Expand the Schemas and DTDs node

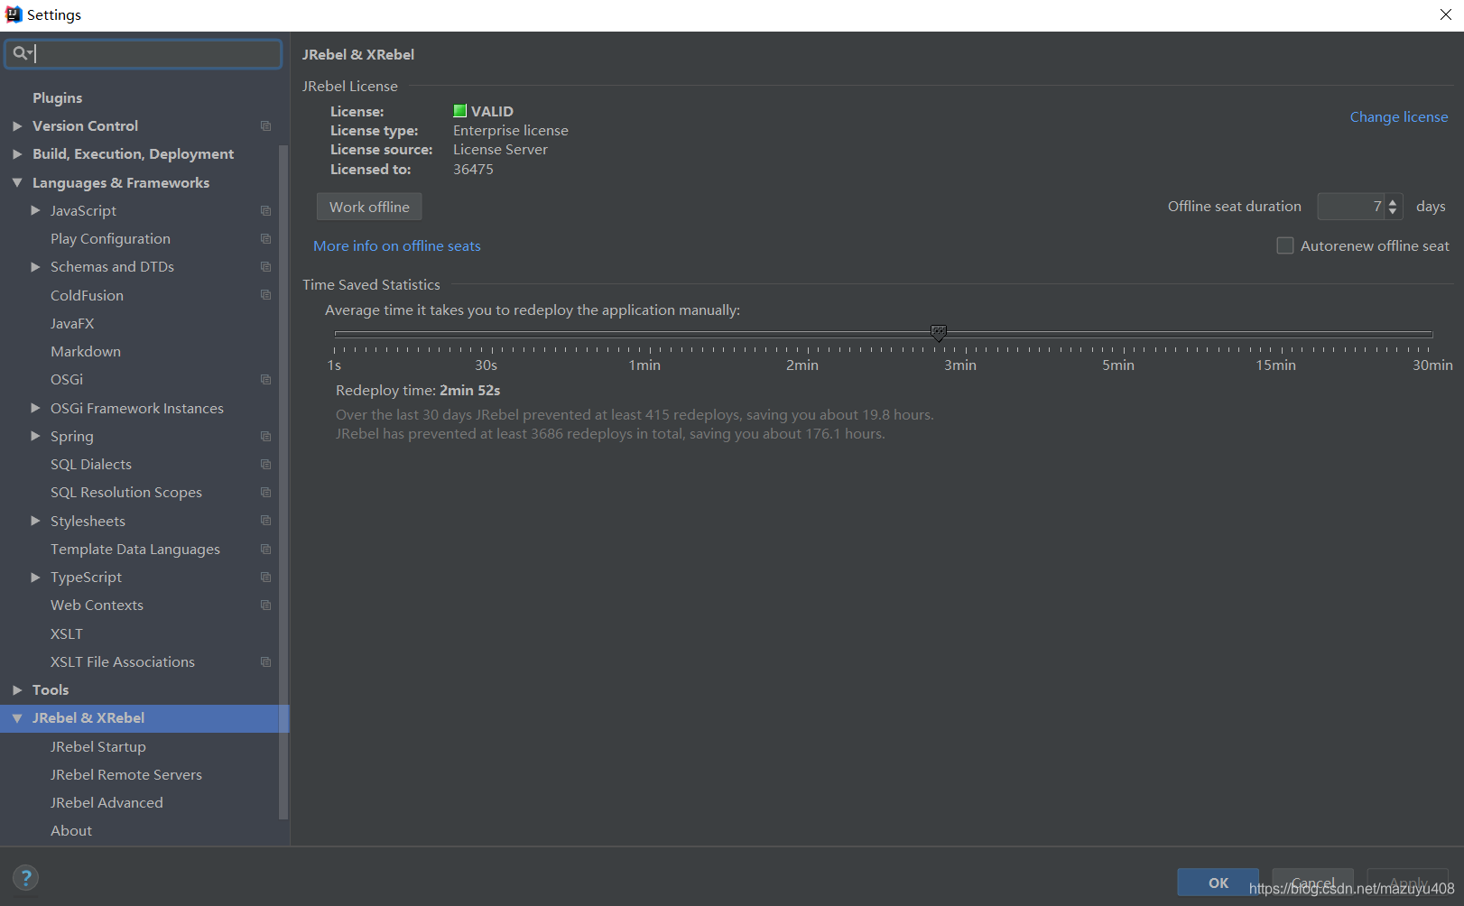pyautogui.click(x=35, y=267)
